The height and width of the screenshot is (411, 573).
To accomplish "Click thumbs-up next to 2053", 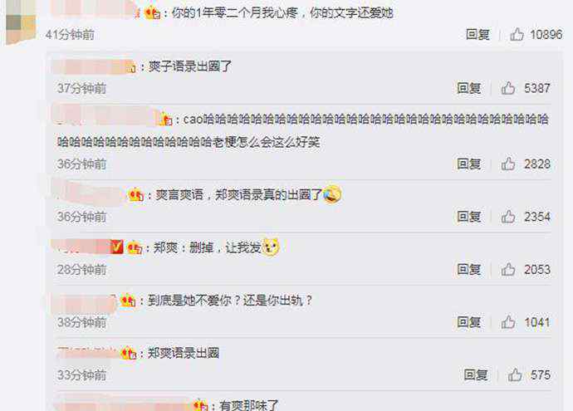I will (508, 270).
